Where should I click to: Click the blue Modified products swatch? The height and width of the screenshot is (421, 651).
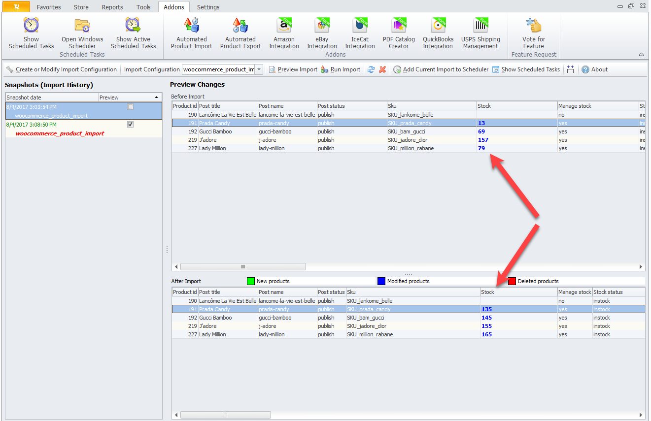click(x=381, y=281)
